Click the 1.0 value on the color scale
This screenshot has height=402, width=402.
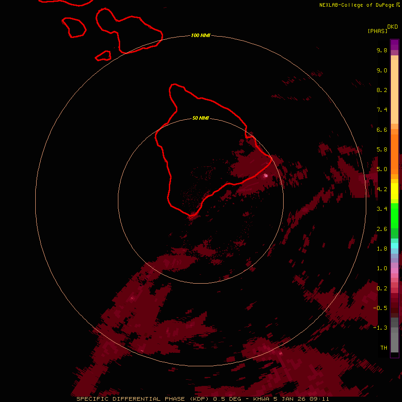(382, 268)
